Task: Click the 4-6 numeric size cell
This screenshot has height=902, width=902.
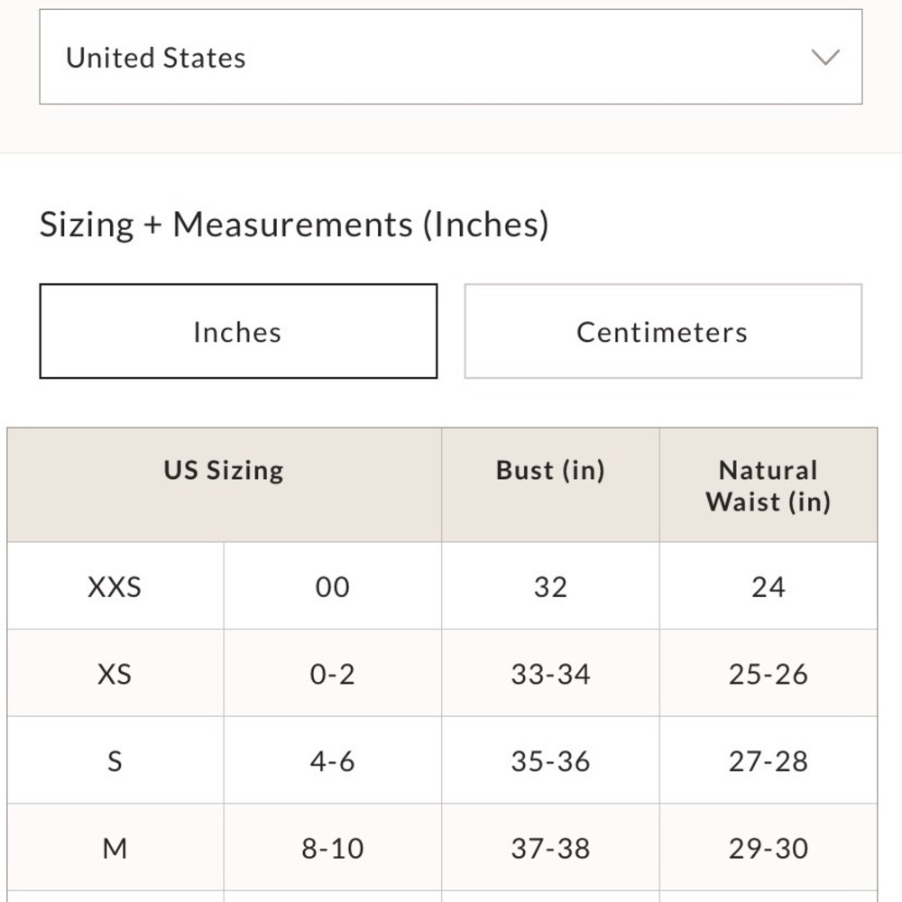Action: click(333, 760)
